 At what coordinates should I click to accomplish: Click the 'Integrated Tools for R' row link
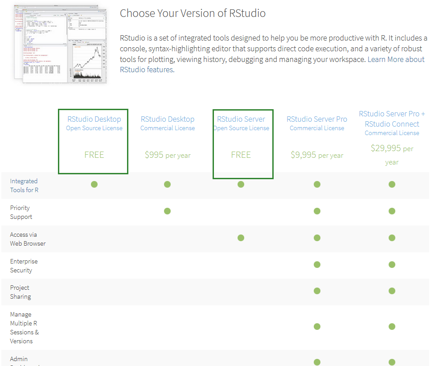24,185
